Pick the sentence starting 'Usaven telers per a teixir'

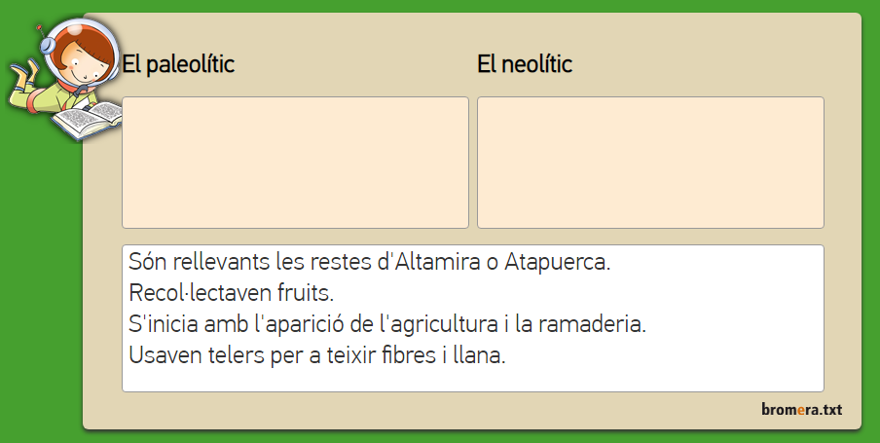(x=316, y=354)
